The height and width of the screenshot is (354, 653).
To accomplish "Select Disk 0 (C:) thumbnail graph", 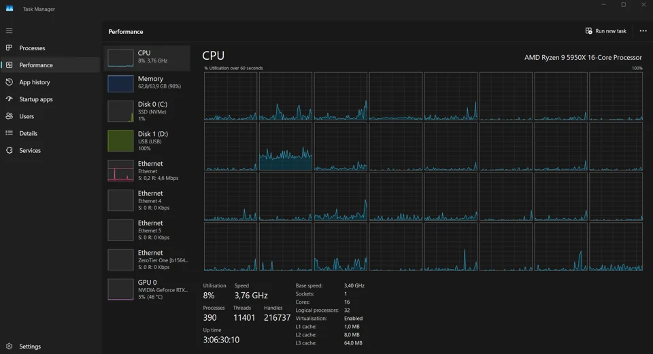I will [x=120, y=111].
